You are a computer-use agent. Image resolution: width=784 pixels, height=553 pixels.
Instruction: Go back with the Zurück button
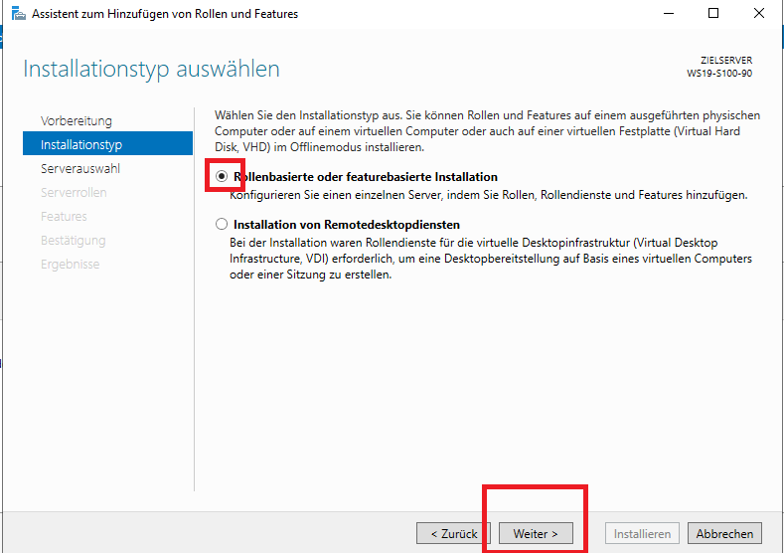pos(453,534)
